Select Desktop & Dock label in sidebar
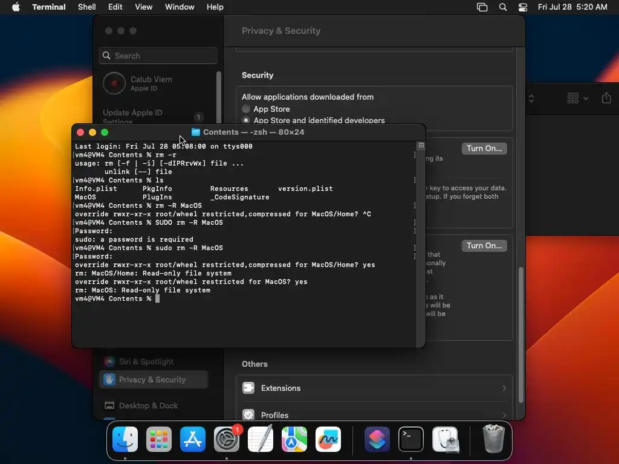Image resolution: width=619 pixels, height=464 pixels. point(149,405)
